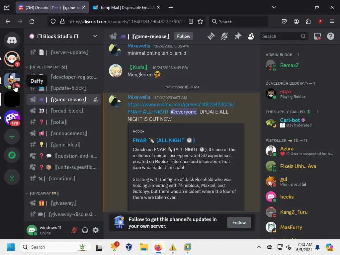Image resolution: width=340 pixels, height=255 pixels.
Task: Click the Download Apps icon
Action: coord(12,177)
